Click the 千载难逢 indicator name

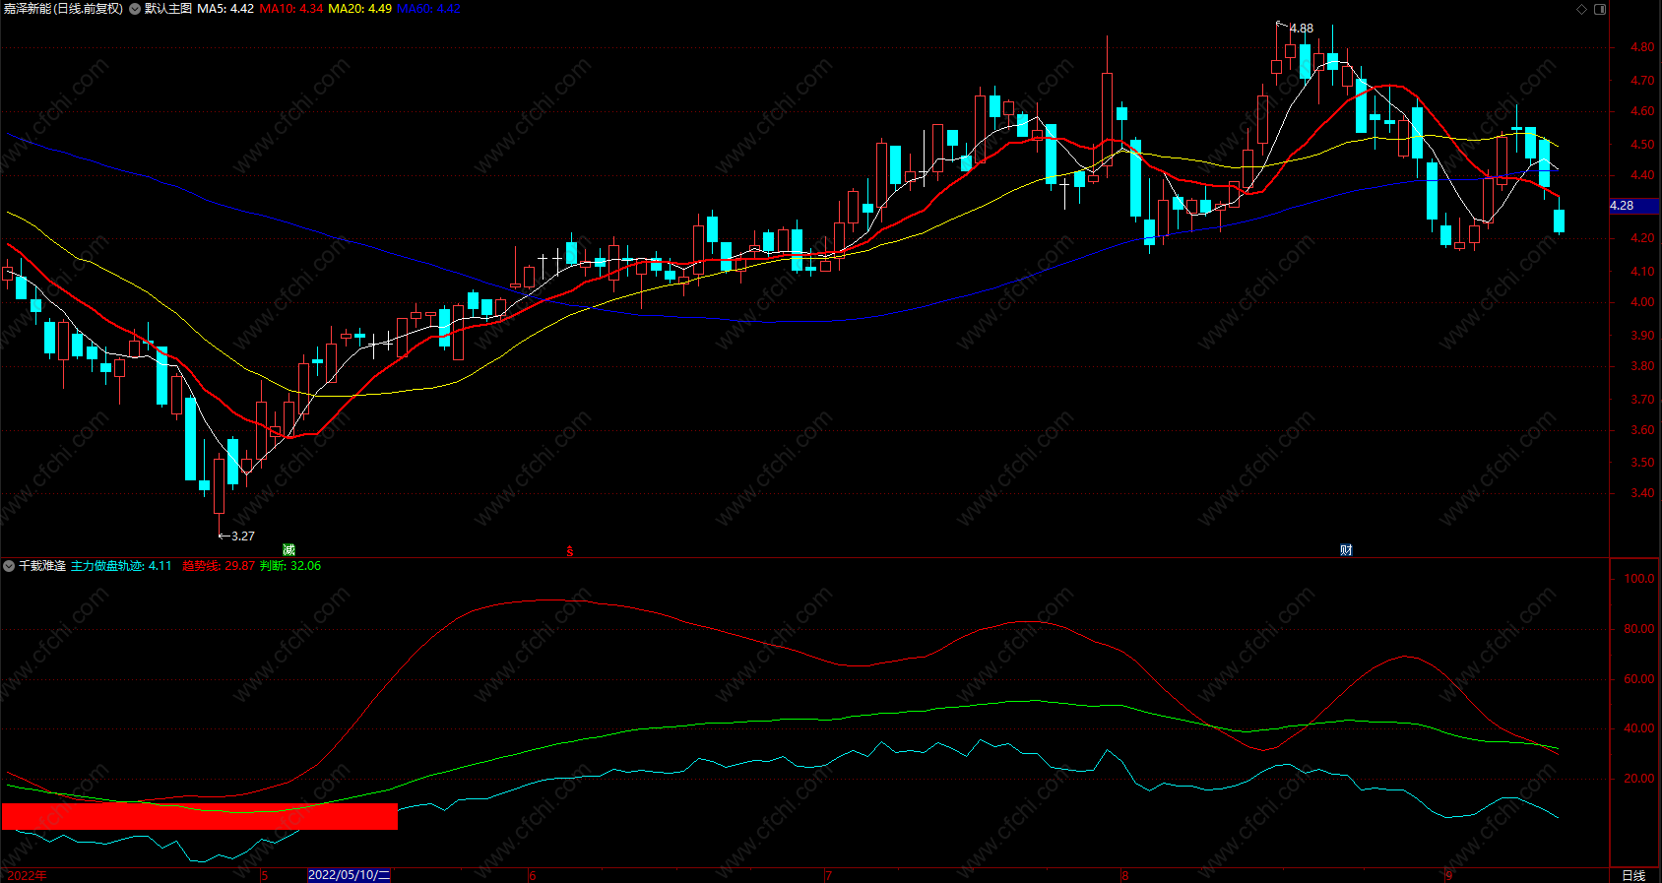click(x=42, y=566)
